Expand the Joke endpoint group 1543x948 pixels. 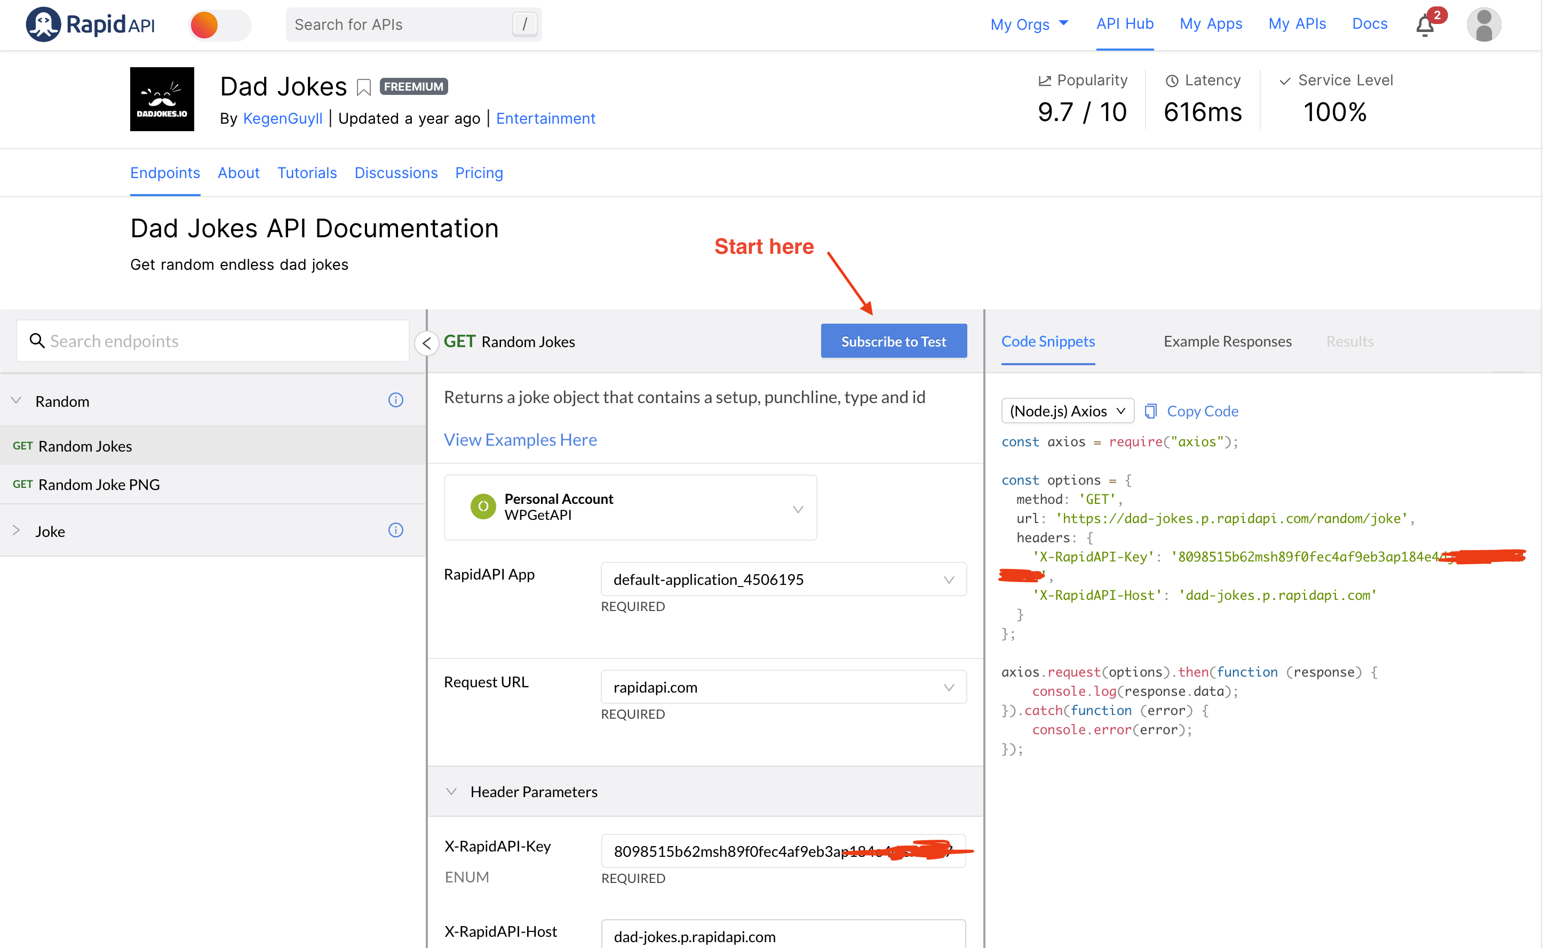click(17, 531)
